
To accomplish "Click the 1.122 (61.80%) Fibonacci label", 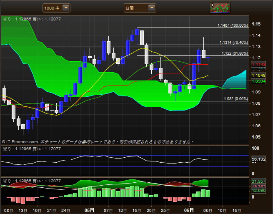I will (x=235, y=53).
